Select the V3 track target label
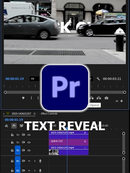Screen dimensions: 130x173 click(18, 135)
